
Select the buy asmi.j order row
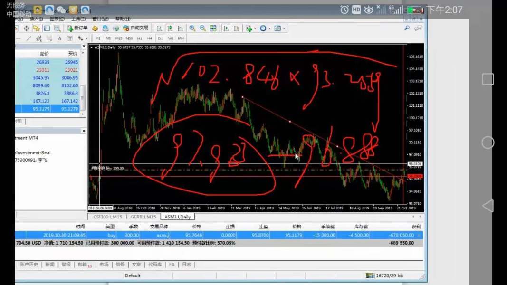click(x=219, y=235)
